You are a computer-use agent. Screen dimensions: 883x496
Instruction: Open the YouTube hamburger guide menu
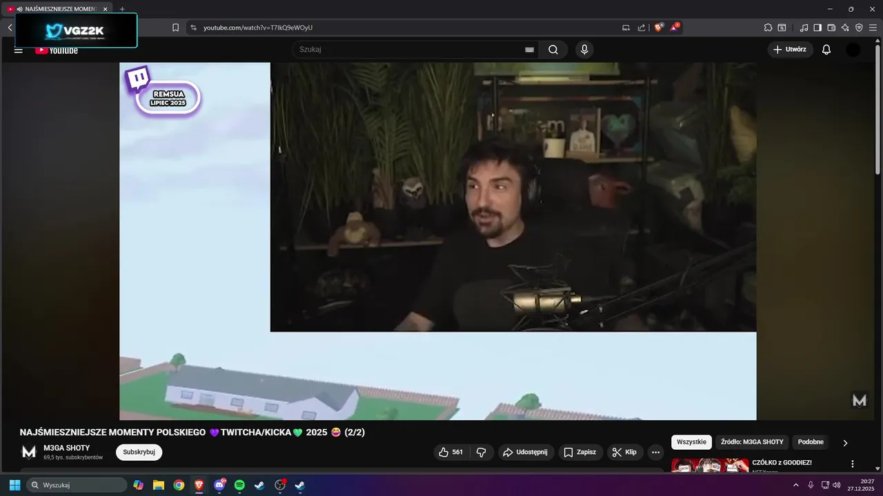click(x=19, y=50)
